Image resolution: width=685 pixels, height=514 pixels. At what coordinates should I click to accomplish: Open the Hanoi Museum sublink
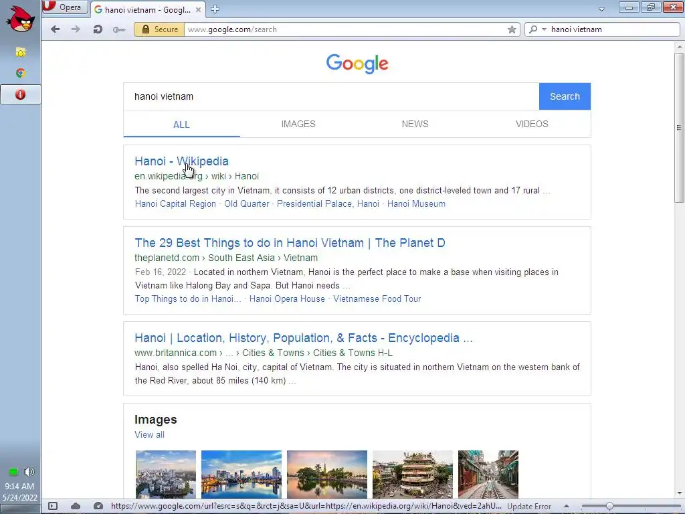click(x=416, y=203)
